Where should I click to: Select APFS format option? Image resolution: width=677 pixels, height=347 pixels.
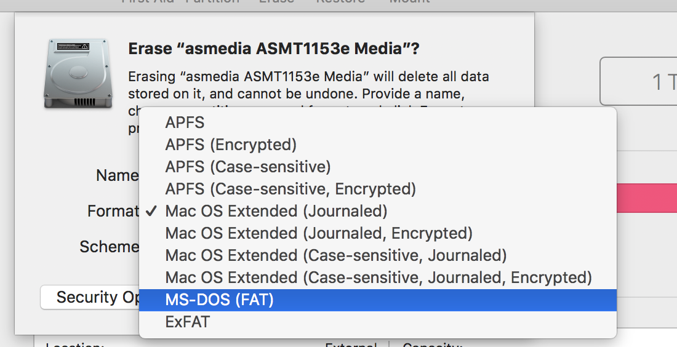[378, 122]
